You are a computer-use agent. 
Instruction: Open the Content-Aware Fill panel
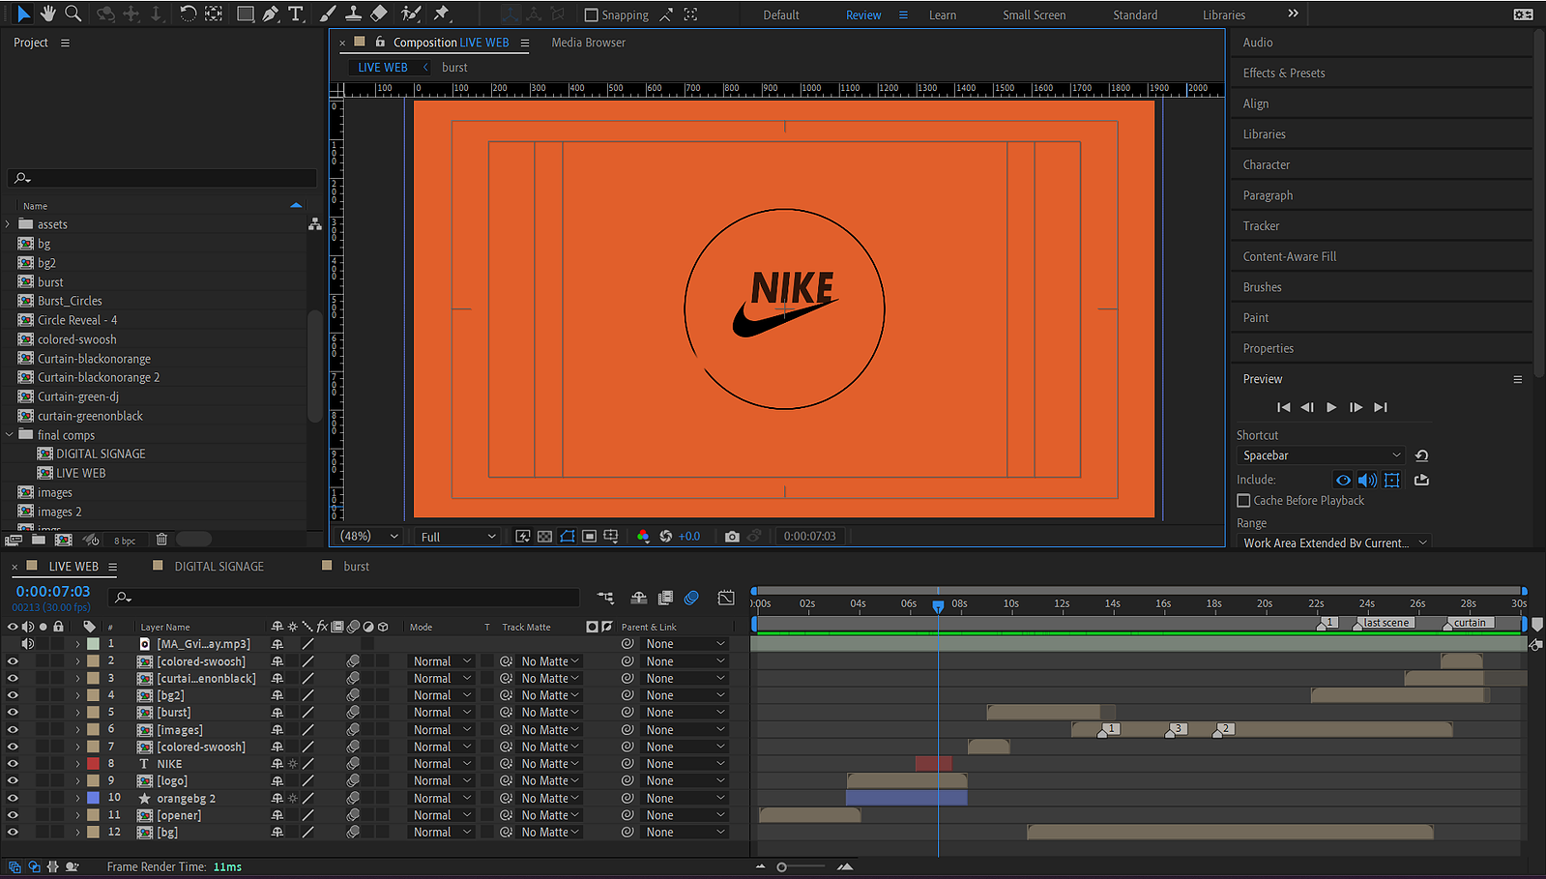1290,256
